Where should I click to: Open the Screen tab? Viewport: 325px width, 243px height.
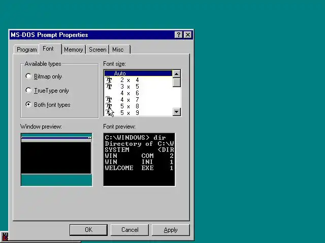click(97, 50)
